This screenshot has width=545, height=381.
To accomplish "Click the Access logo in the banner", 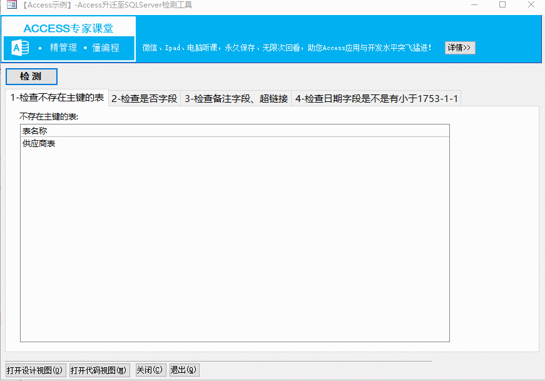I will pos(20,48).
